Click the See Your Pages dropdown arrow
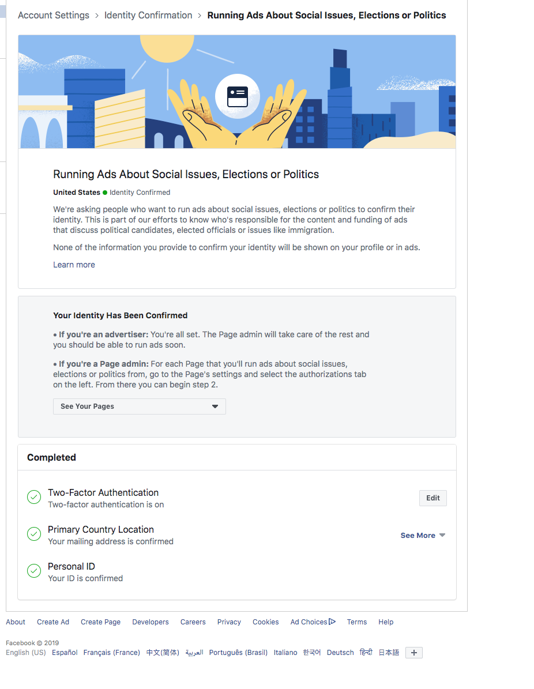 click(215, 406)
